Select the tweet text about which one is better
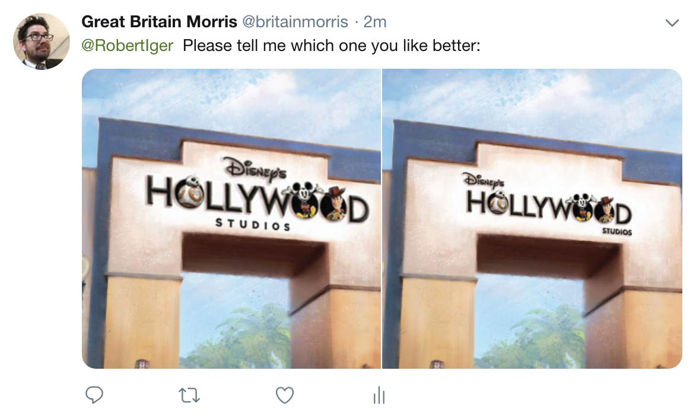Image resolution: width=693 pixels, height=415 pixels. (x=332, y=46)
